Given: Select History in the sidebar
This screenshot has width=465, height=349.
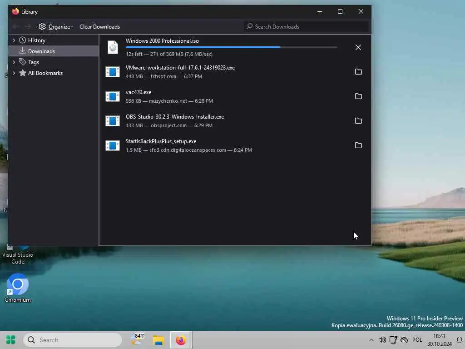Looking at the screenshot, I should pos(36,40).
